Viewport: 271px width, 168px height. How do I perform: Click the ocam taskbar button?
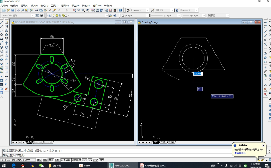(87, 166)
